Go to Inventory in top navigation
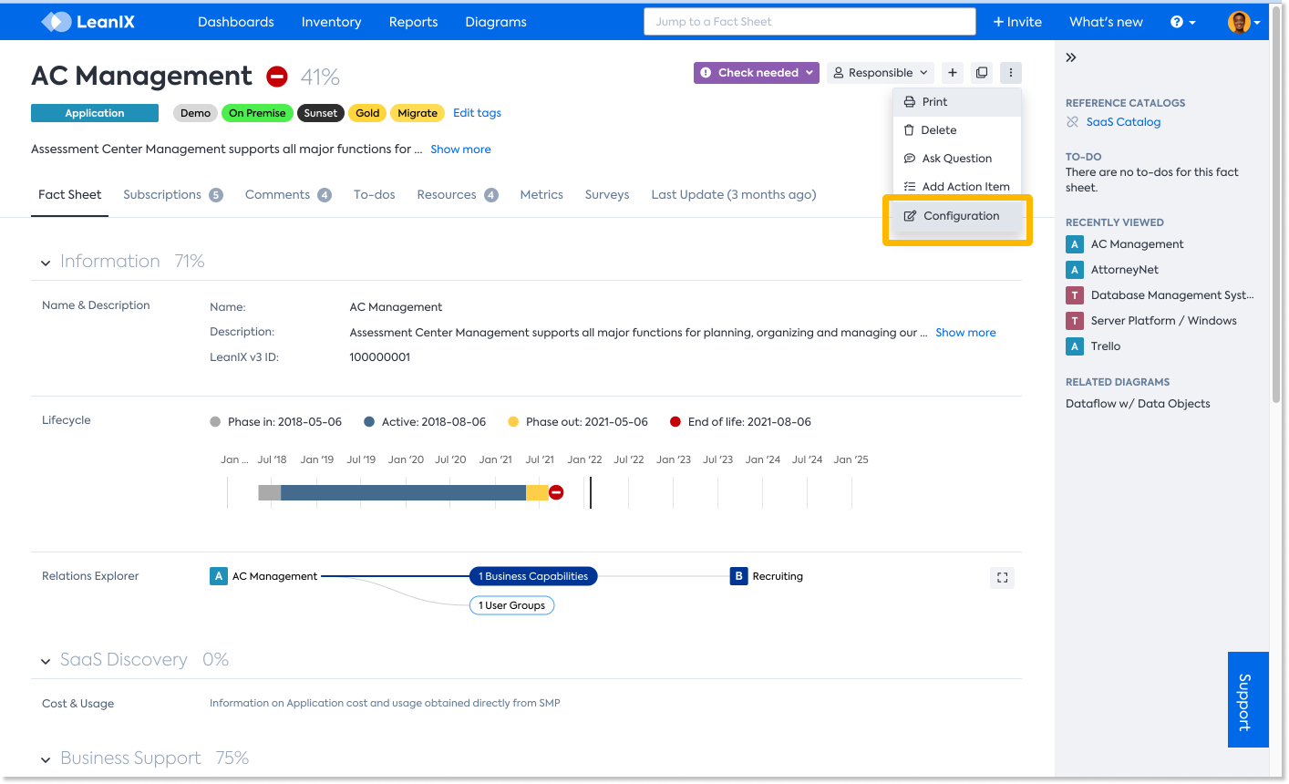 (x=332, y=22)
